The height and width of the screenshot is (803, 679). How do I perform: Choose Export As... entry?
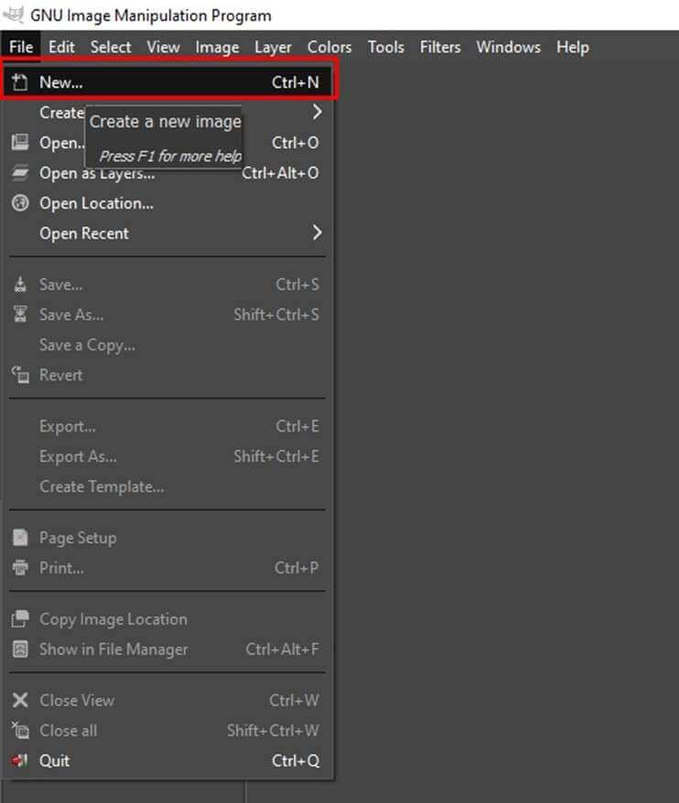pyautogui.click(x=78, y=457)
